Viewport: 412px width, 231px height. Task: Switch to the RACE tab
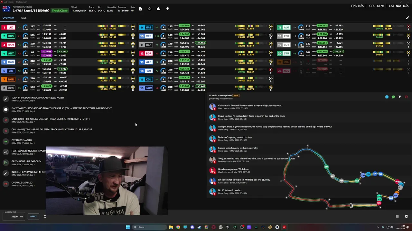pyautogui.click(x=23, y=18)
